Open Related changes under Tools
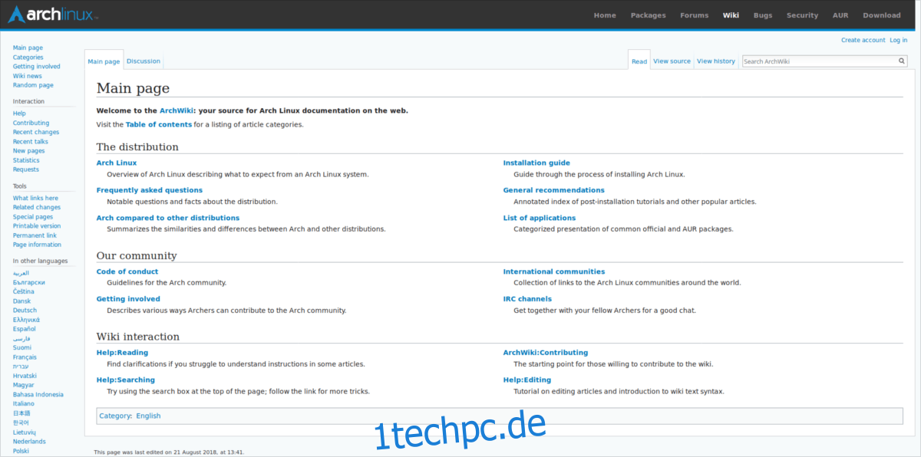Viewport: 921px width, 457px height. click(x=37, y=207)
